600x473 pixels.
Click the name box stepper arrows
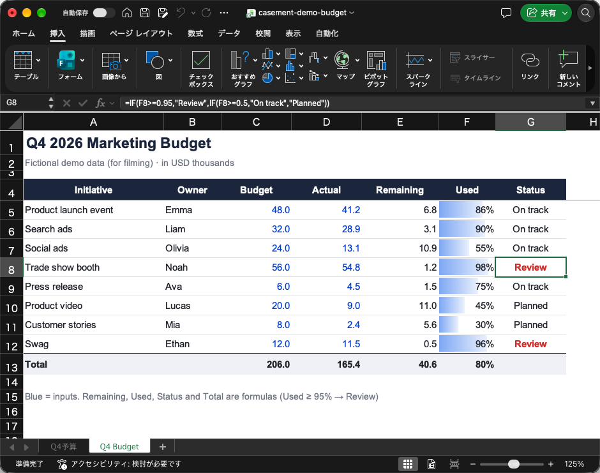click(51, 103)
